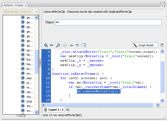This screenshot has width=167, height=121.
Task: Move selected action down with arrow icon
Action: 77,45
